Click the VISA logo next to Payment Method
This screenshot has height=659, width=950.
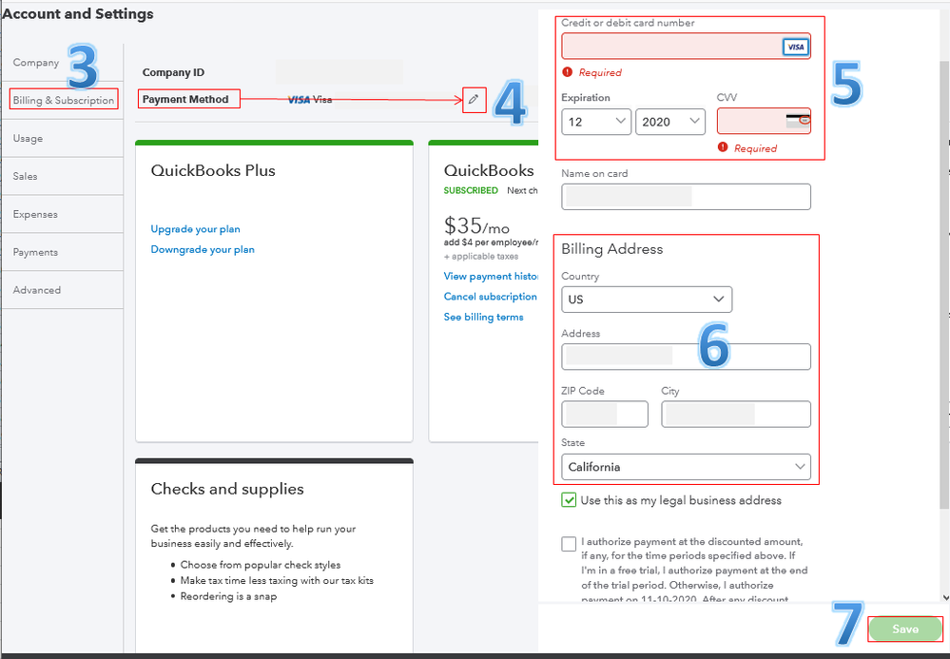[300, 100]
